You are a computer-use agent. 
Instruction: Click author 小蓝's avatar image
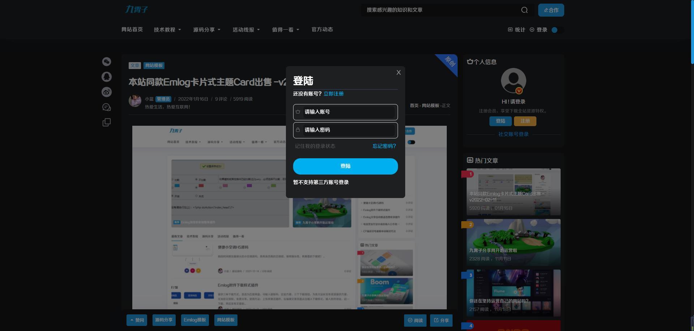click(x=135, y=101)
